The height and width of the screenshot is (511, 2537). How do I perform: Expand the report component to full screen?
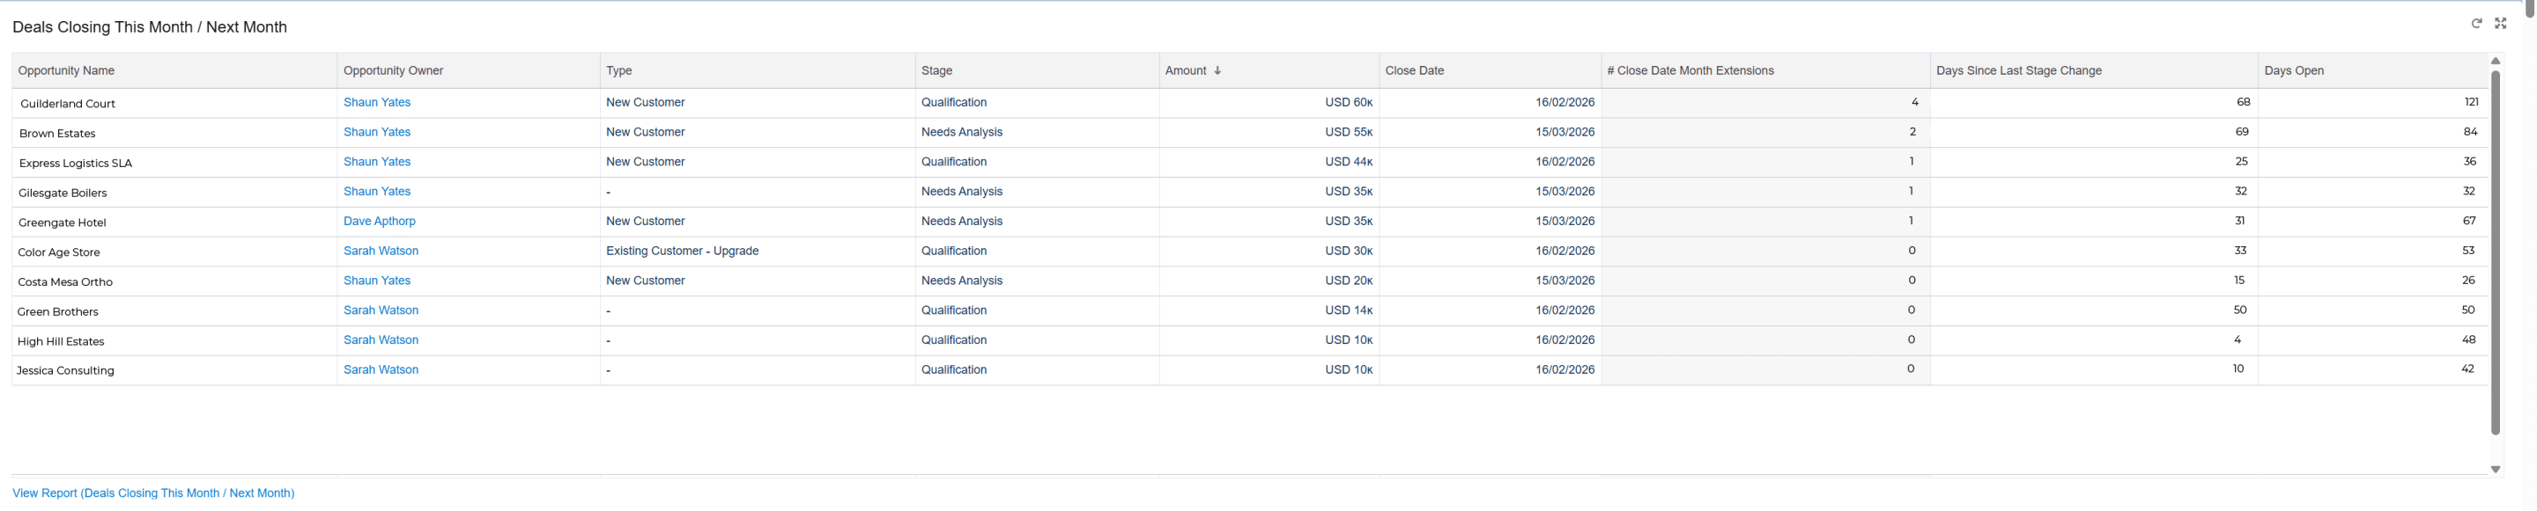tap(2500, 24)
